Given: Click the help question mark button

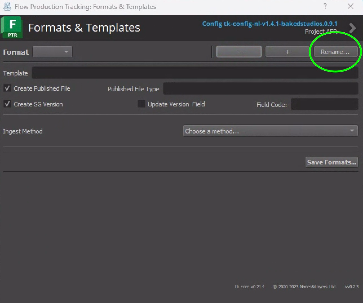Looking at the screenshot, I should 325,6.
